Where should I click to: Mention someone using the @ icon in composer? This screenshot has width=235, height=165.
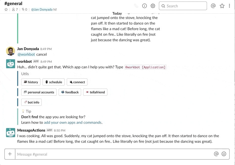pos(217,154)
